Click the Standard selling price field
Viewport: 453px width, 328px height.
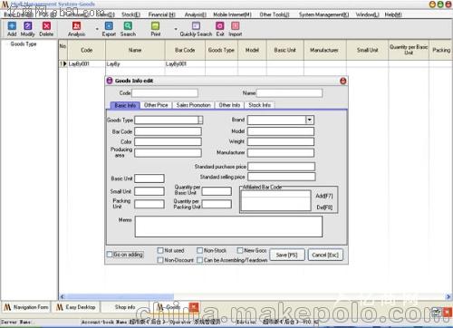tap(282, 177)
